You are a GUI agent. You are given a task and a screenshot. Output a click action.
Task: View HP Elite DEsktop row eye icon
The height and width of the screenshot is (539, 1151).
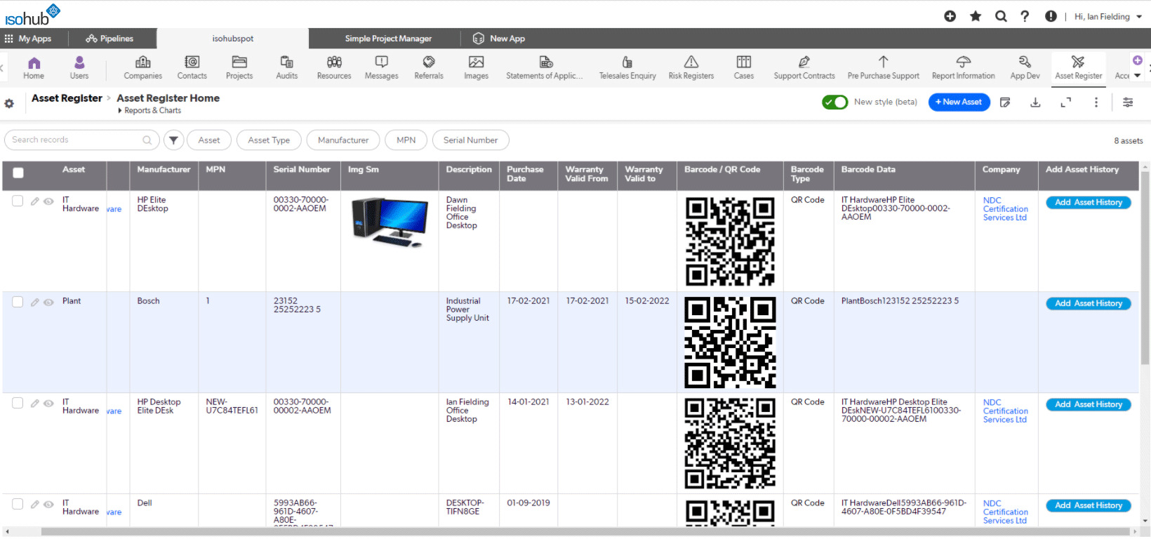coord(48,201)
